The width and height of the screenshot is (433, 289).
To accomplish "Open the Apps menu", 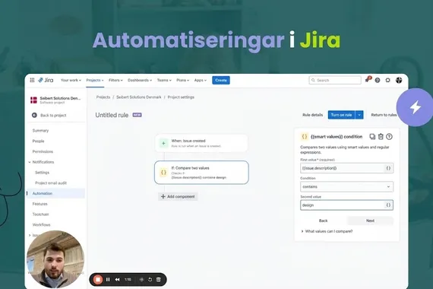I will coord(201,80).
